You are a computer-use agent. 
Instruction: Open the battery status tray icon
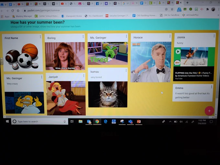176,122
